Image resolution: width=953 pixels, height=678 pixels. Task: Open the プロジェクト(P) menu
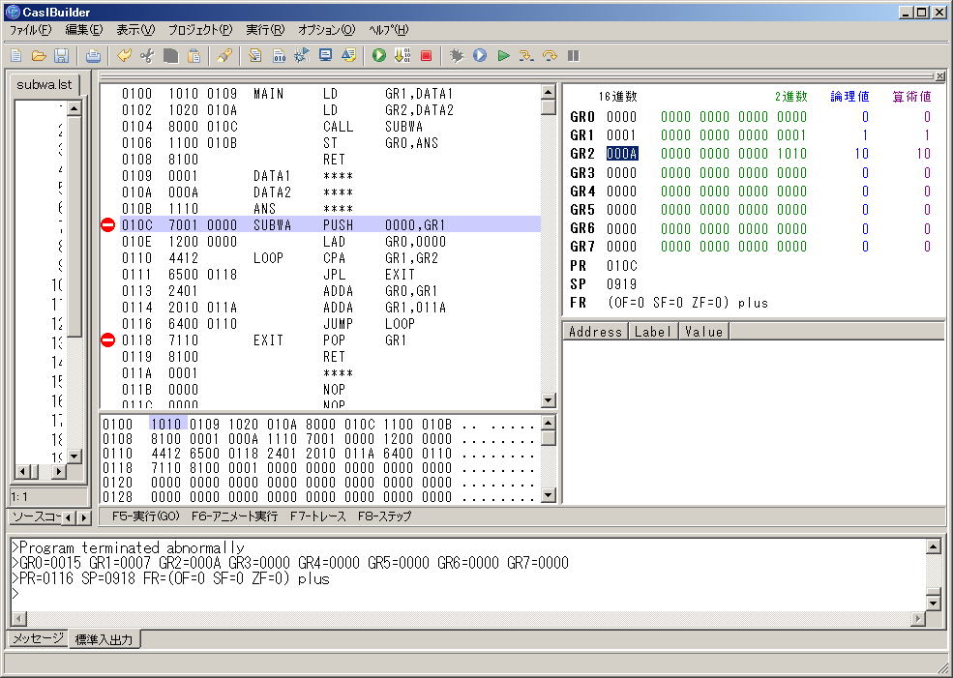[x=199, y=30]
